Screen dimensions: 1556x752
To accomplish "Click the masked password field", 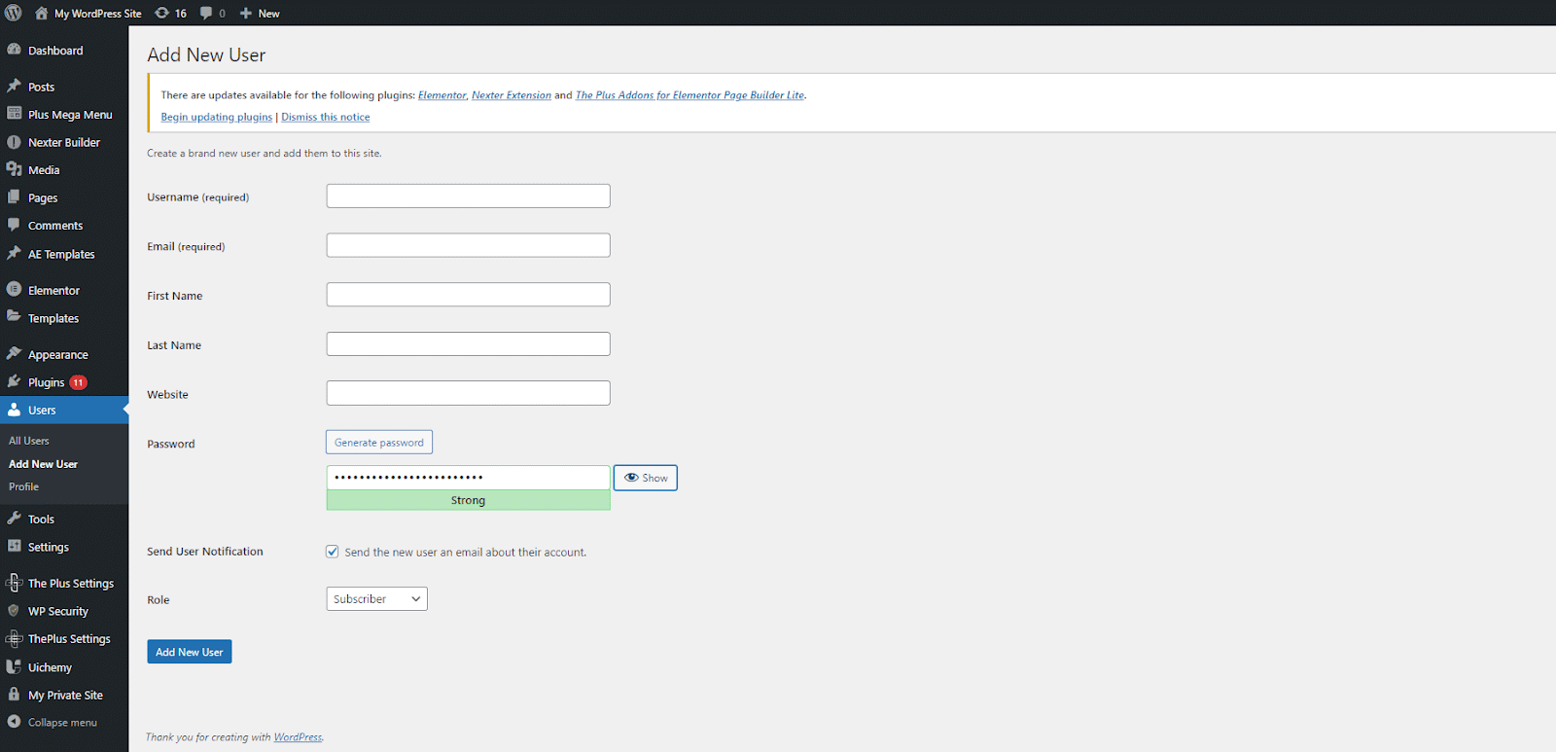I will pos(468,478).
